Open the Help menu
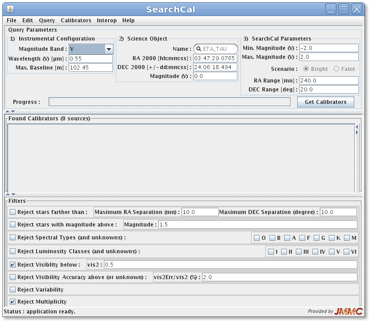Viewport: 369px width, 321px height. (x=128, y=21)
